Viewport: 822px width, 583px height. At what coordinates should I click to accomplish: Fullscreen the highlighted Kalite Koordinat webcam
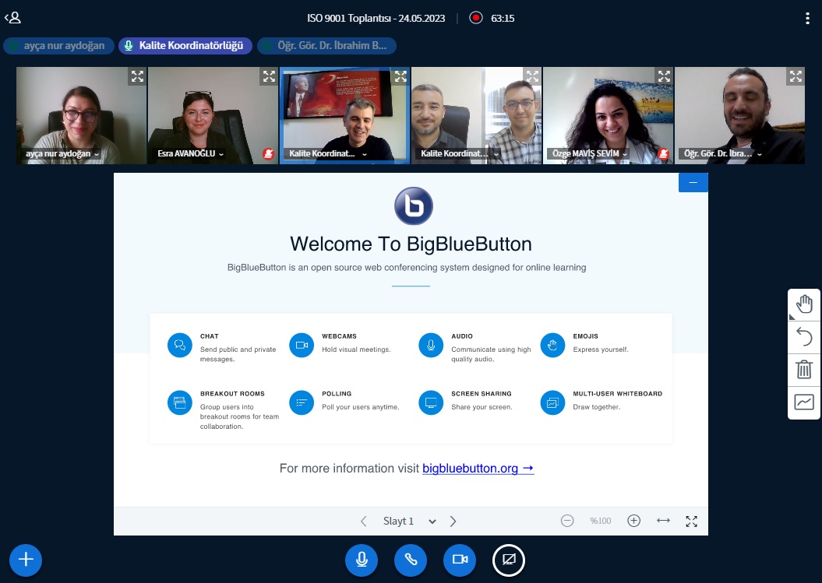[x=400, y=76]
